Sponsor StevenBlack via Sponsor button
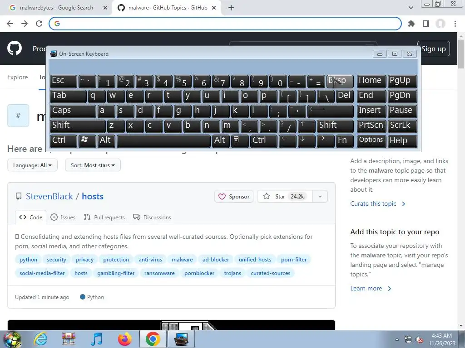Image resolution: width=465 pixels, height=348 pixels. point(234,197)
